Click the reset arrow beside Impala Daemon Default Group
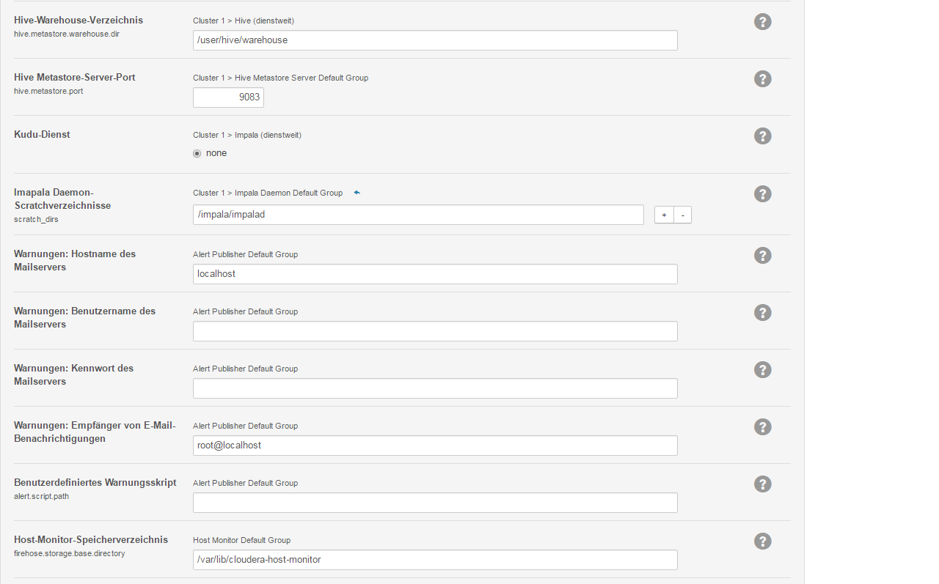Screen dimensions: 939x584 tap(357, 193)
